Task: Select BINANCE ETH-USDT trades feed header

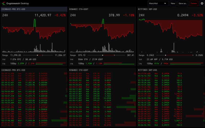Action: click(102, 70)
